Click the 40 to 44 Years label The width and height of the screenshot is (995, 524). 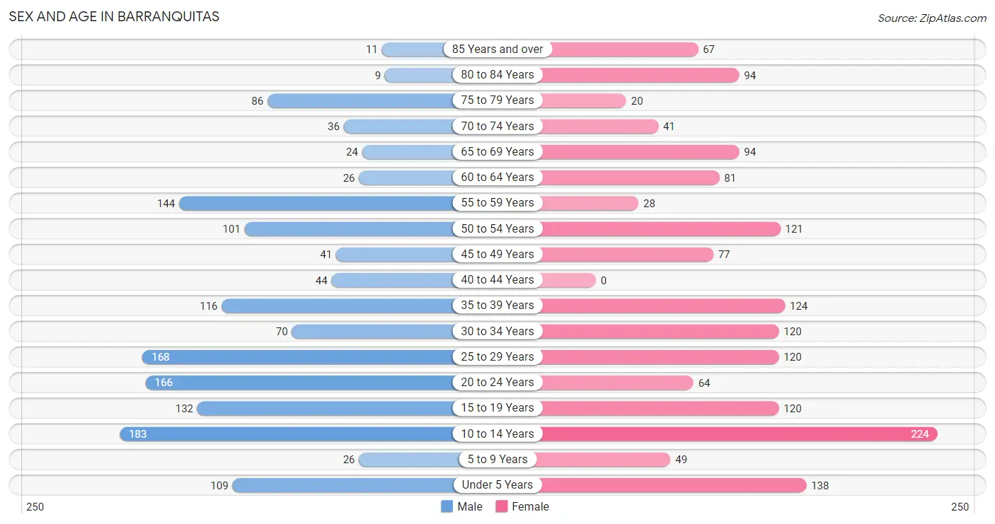[x=497, y=279]
